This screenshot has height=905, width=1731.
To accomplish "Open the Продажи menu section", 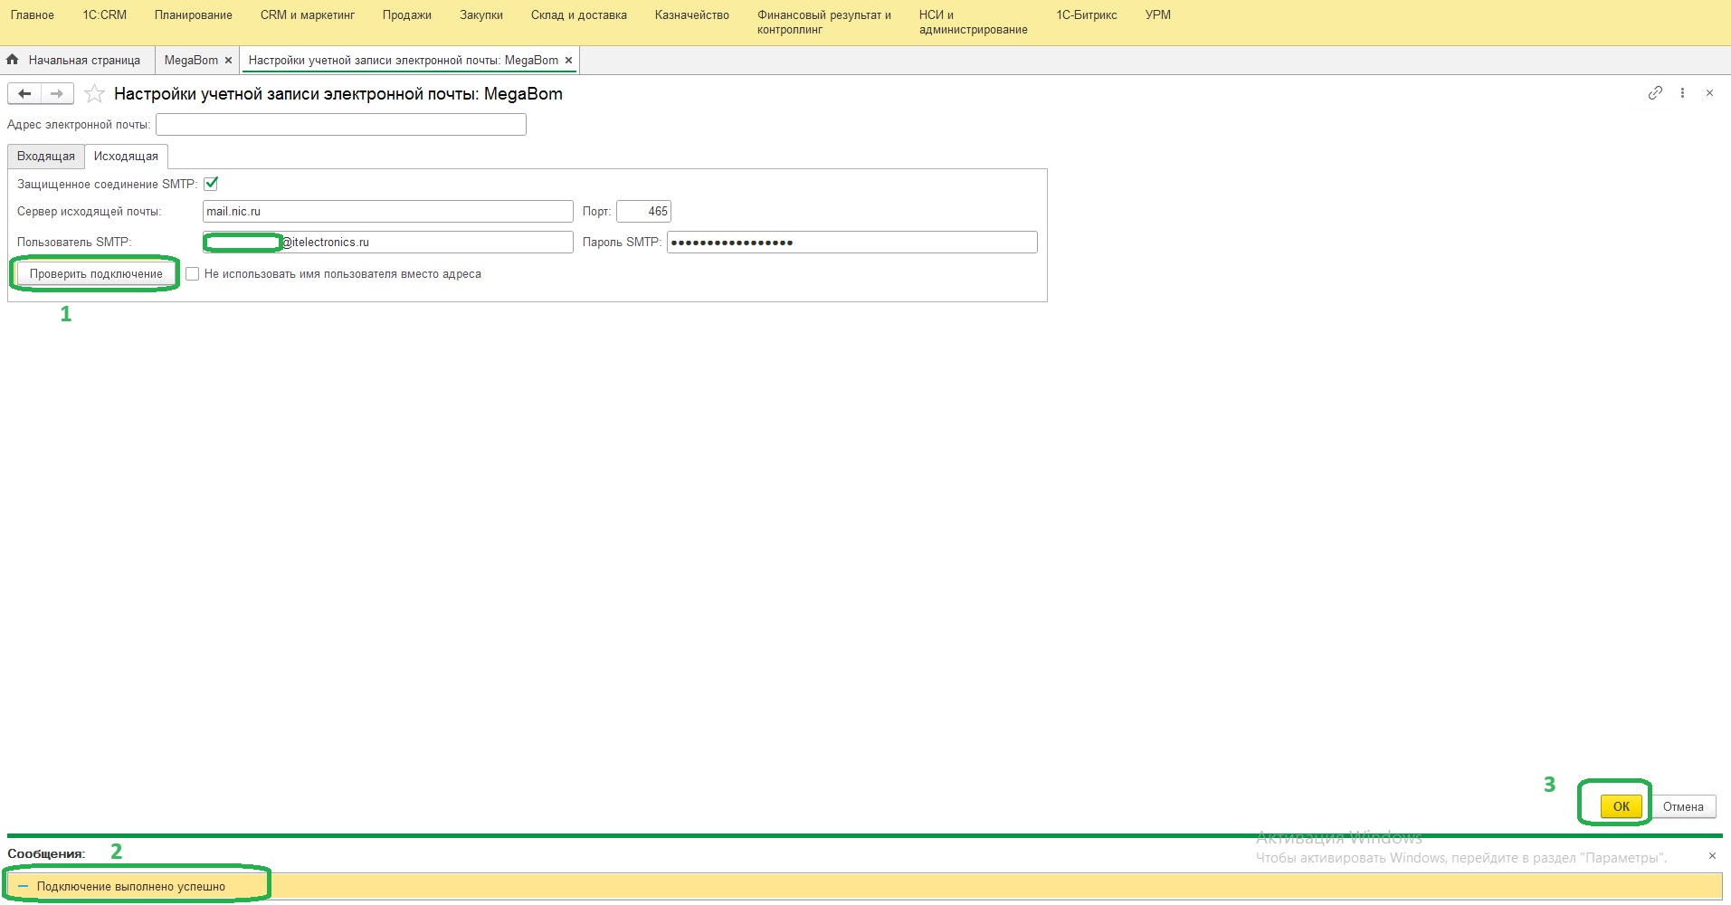I will tap(406, 15).
